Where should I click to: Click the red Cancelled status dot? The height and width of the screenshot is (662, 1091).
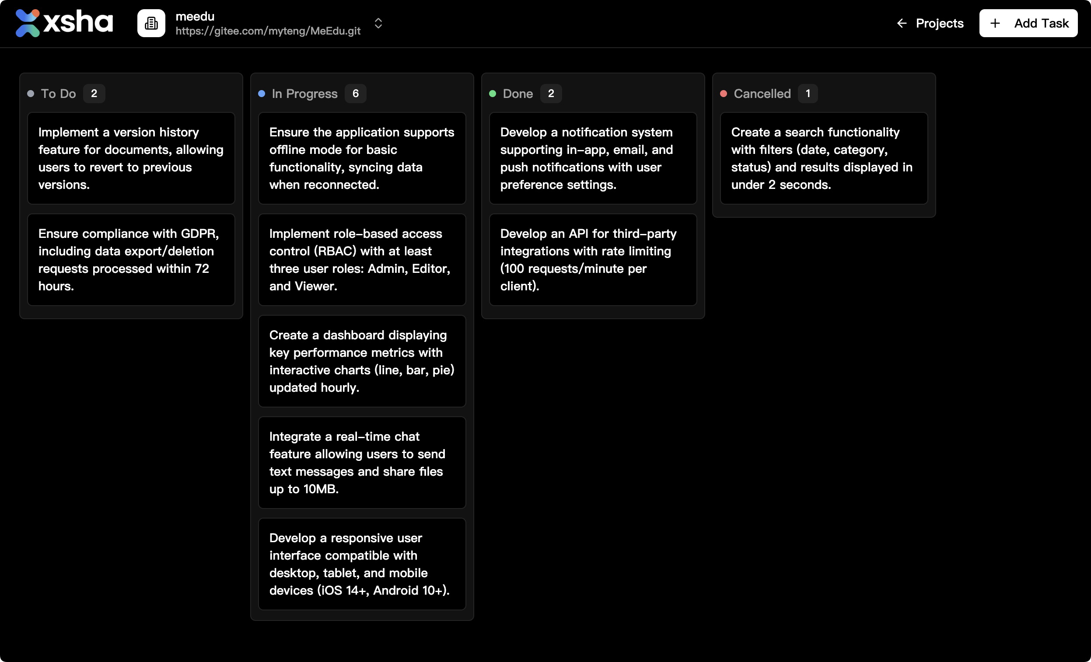[x=724, y=94]
